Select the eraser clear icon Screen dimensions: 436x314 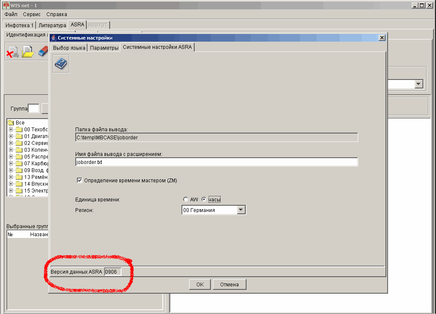[44, 52]
